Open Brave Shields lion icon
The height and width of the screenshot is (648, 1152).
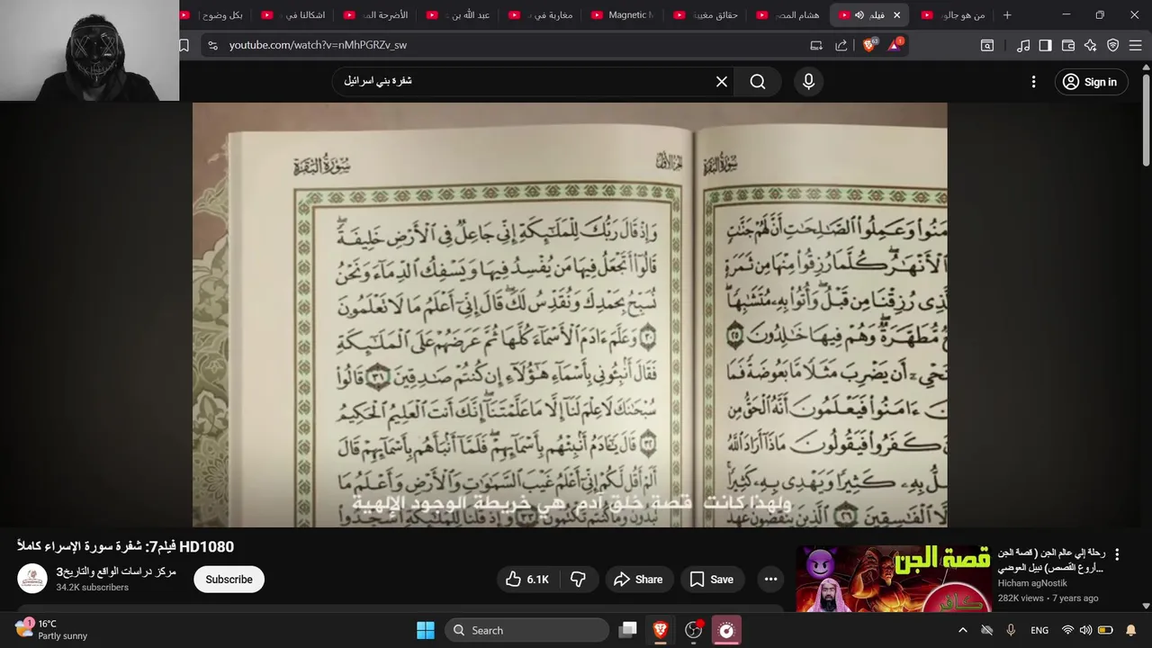click(868, 45)
